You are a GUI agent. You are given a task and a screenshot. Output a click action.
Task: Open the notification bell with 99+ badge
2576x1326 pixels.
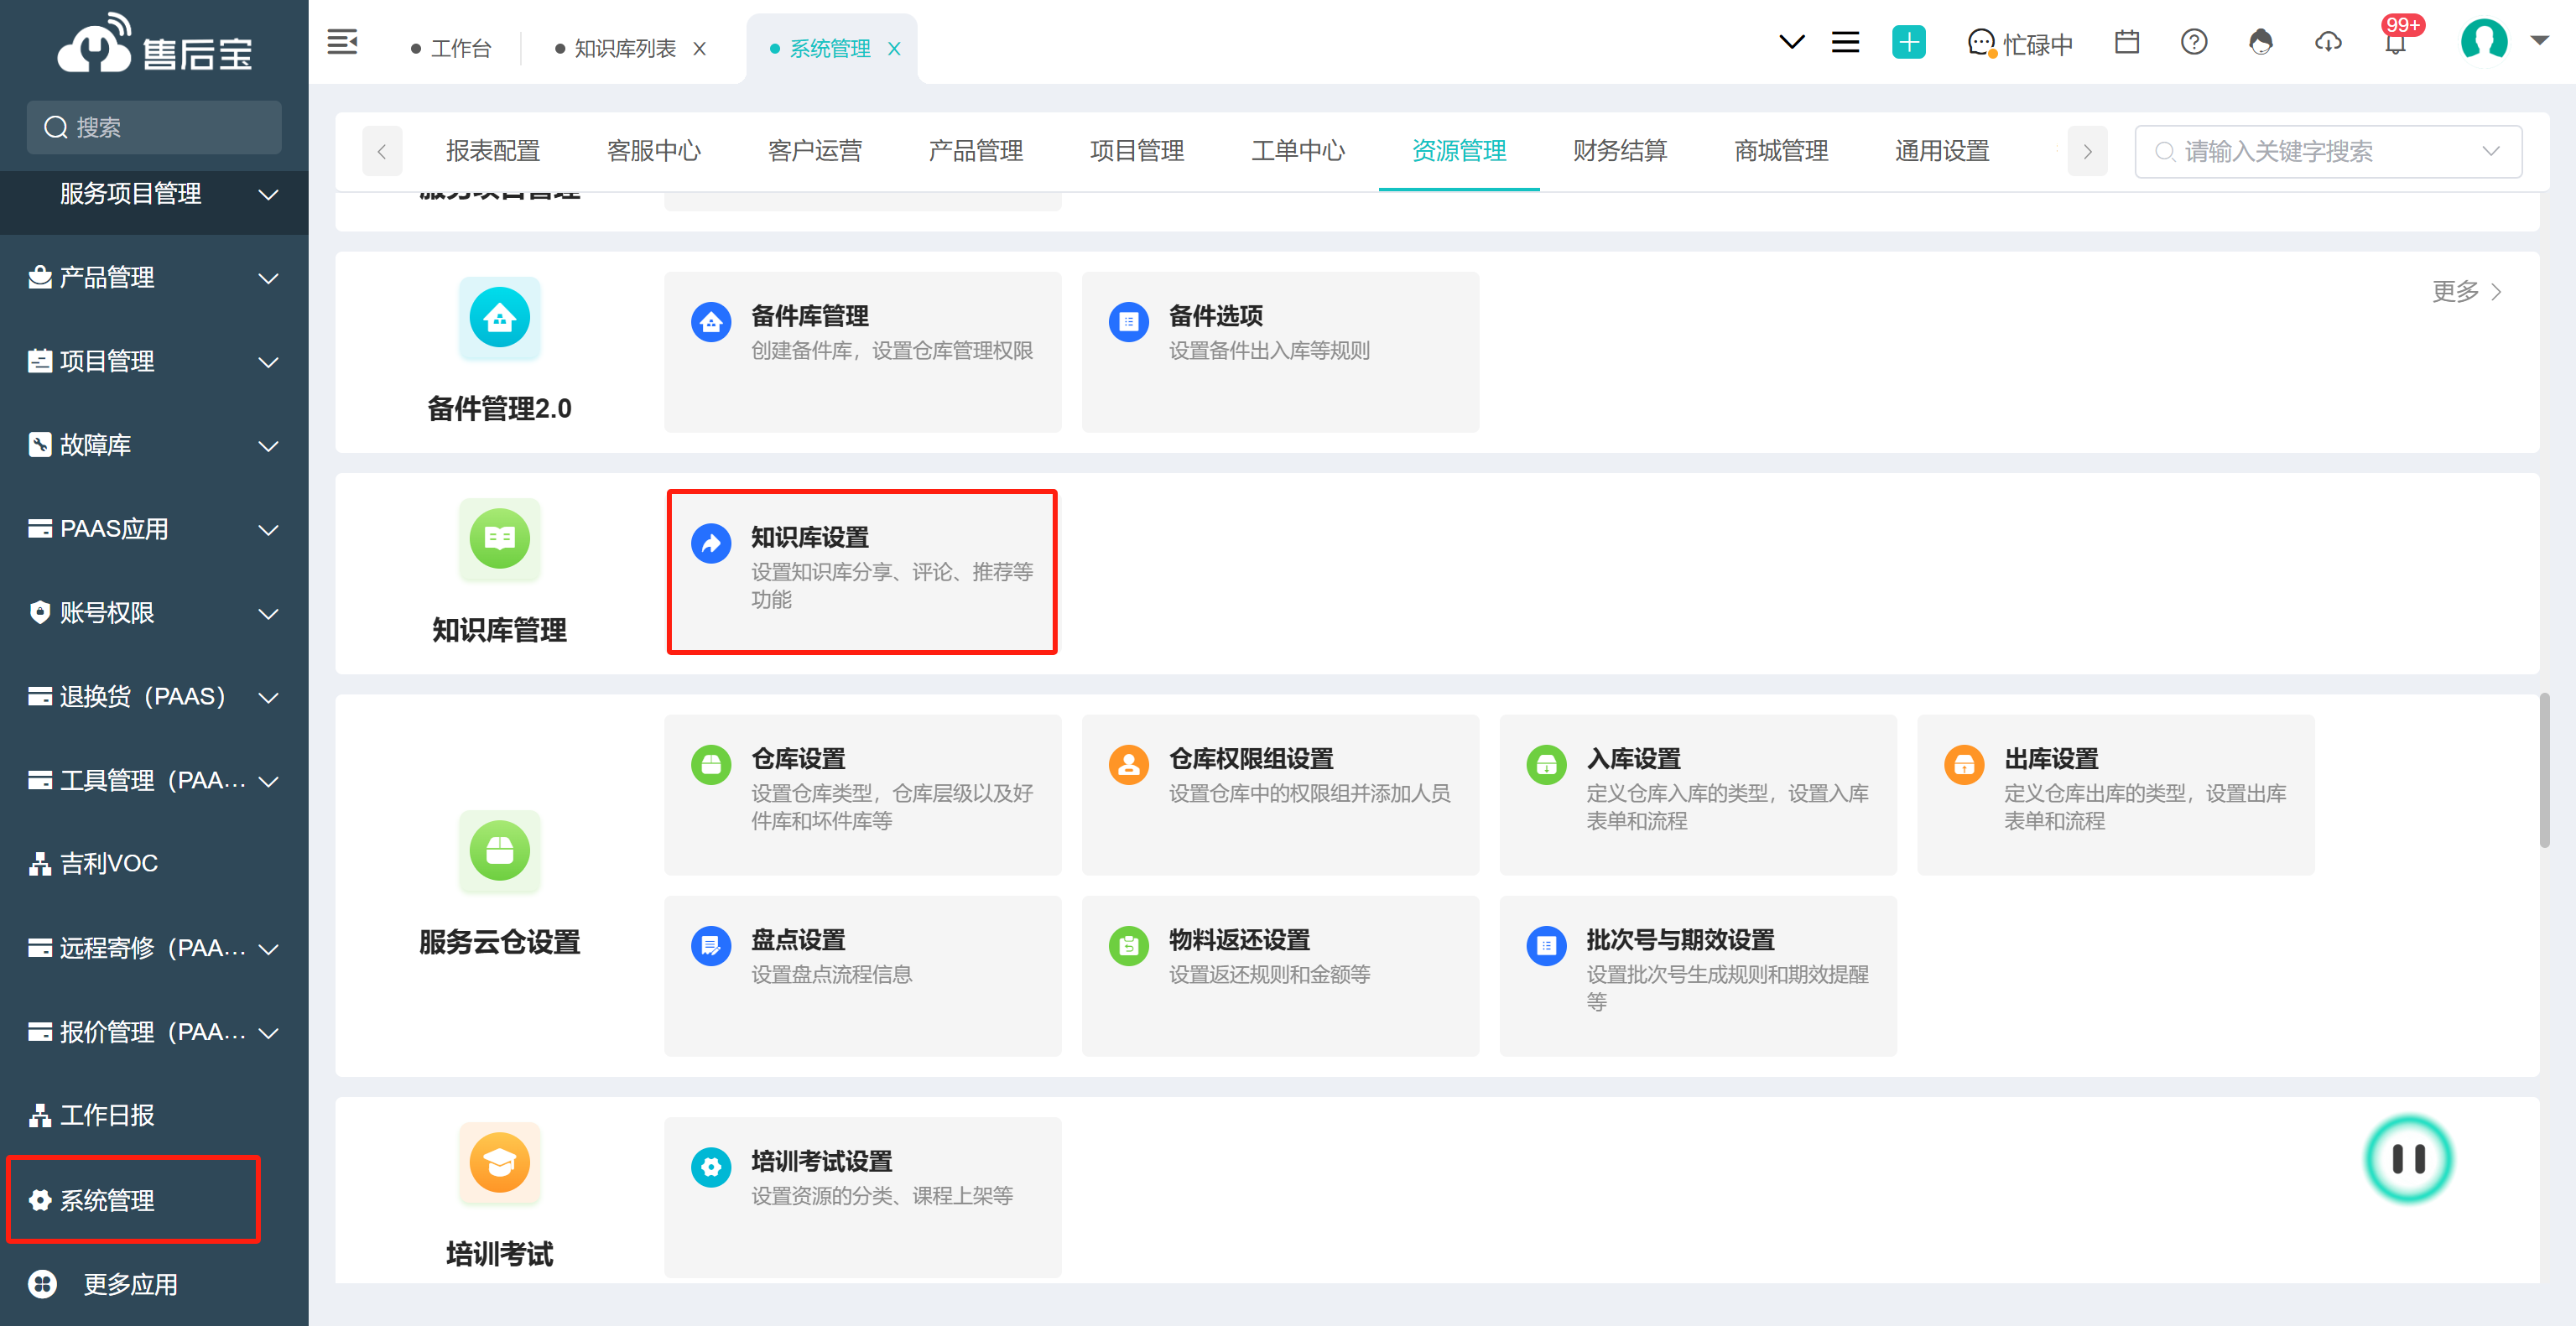2395,42
